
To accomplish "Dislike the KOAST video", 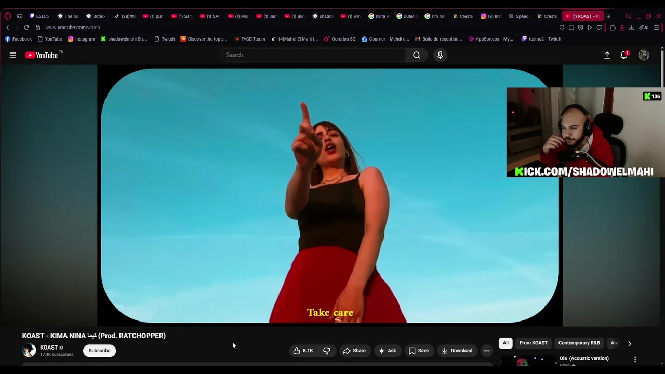I will pos(327,351).
